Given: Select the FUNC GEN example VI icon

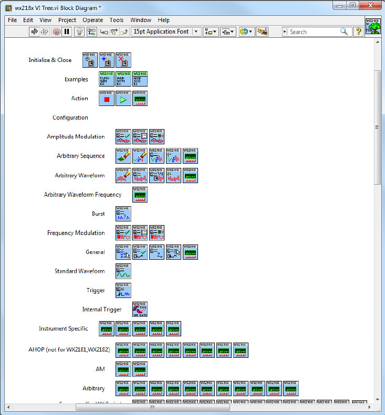Looking at the screenshot, I should point(106,79).
